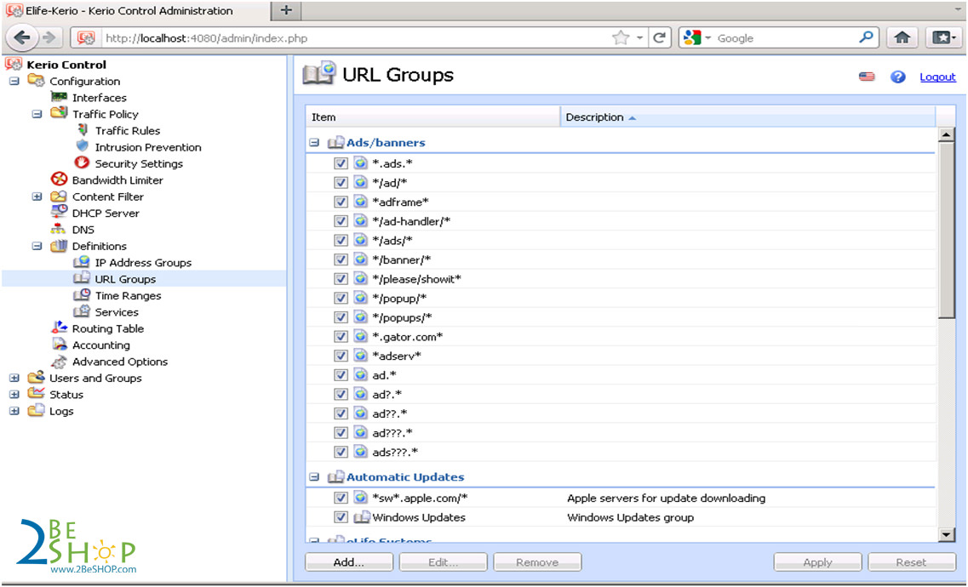Expand the Status tree node
968x587 pixels.
coord(14,394)
